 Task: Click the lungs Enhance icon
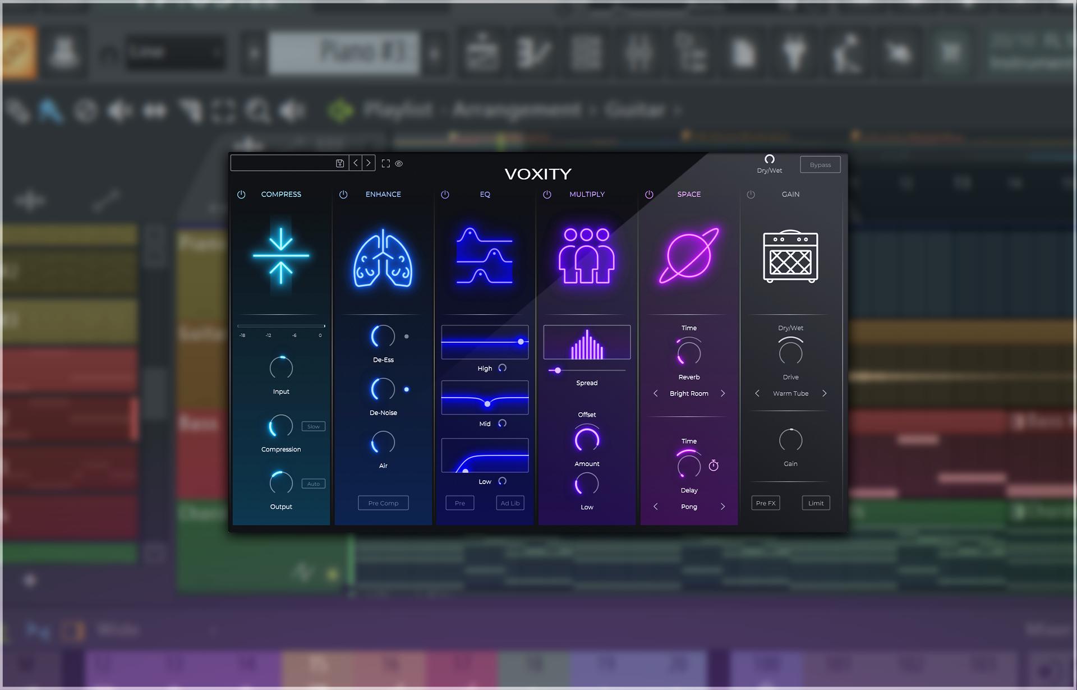coord(383,258)
